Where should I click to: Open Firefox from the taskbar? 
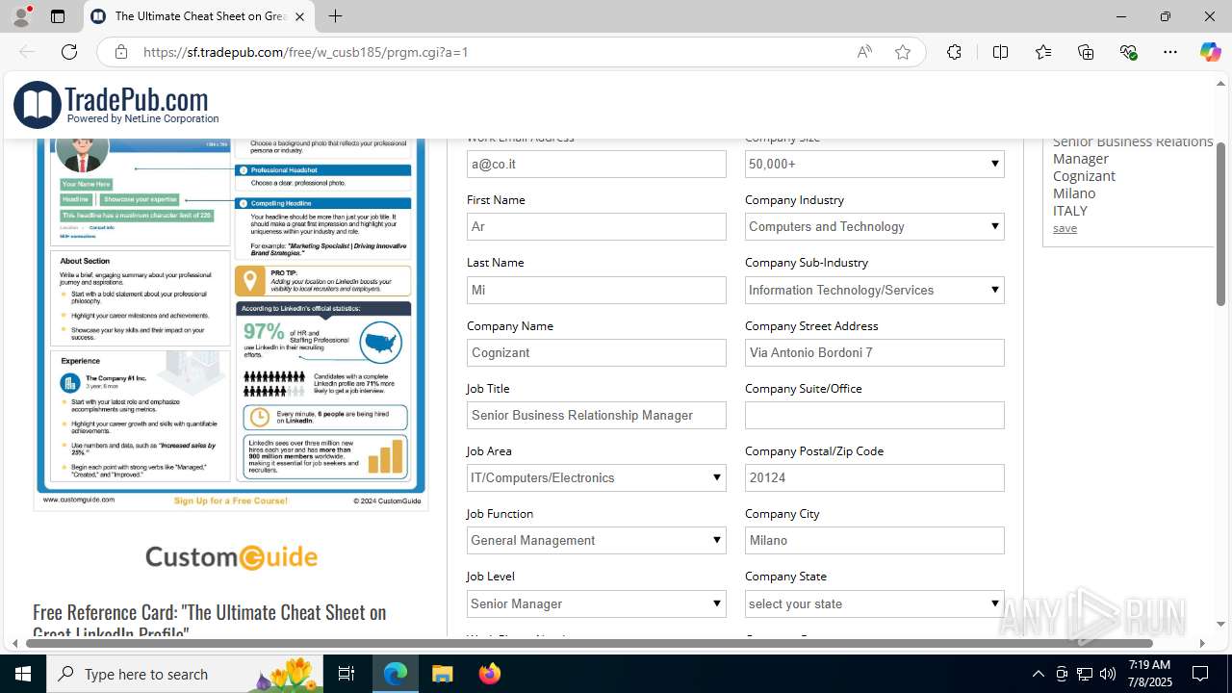[x=489, y=674]
